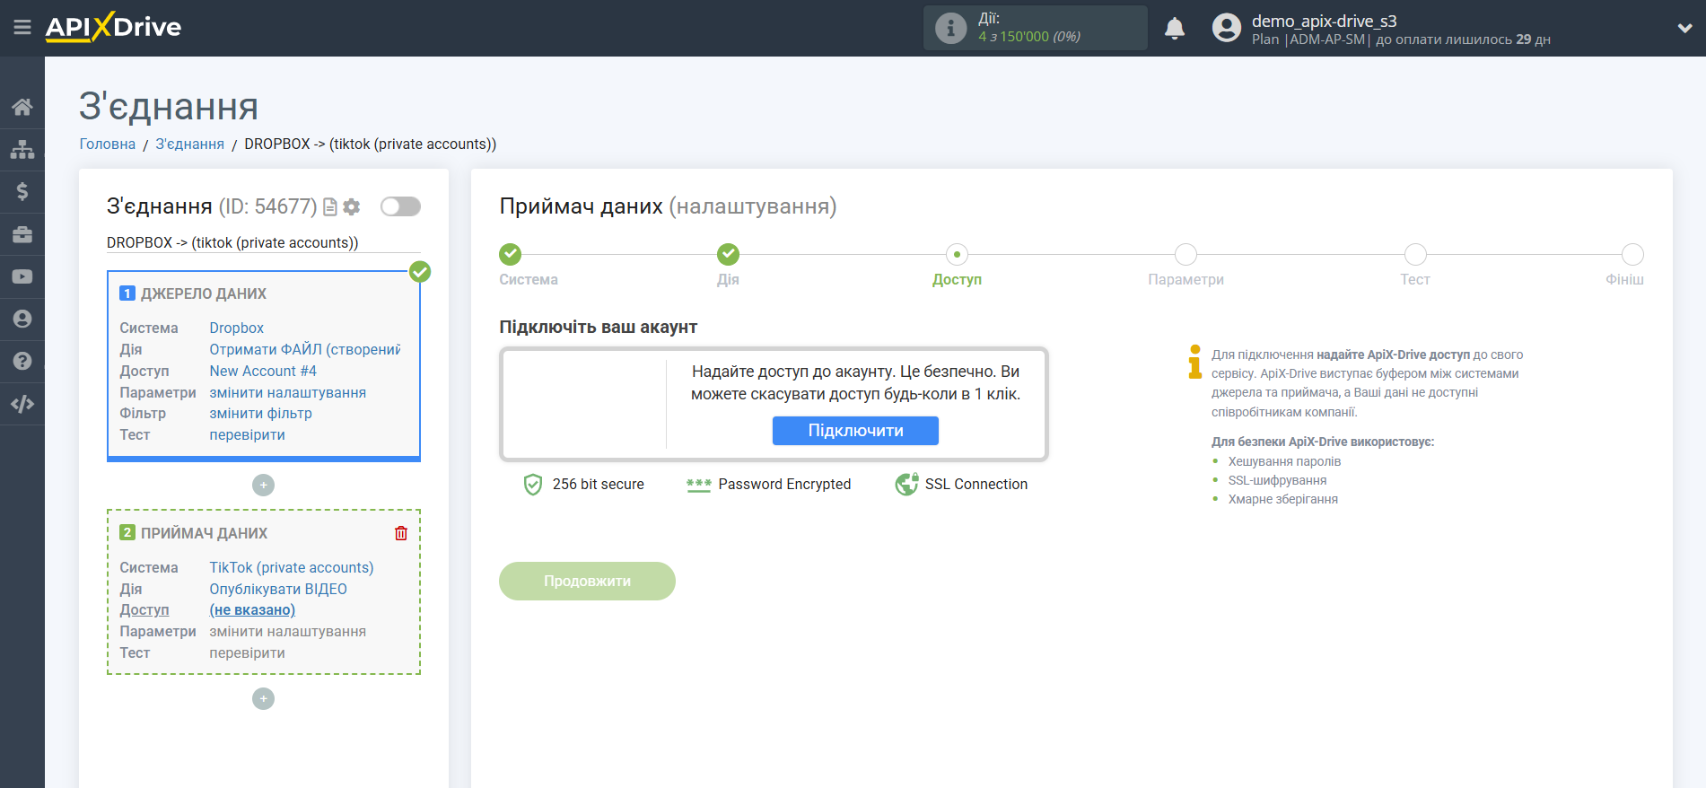1706x788 pixels.
Task: Add a step below the data receiver block
Action: 263,698
